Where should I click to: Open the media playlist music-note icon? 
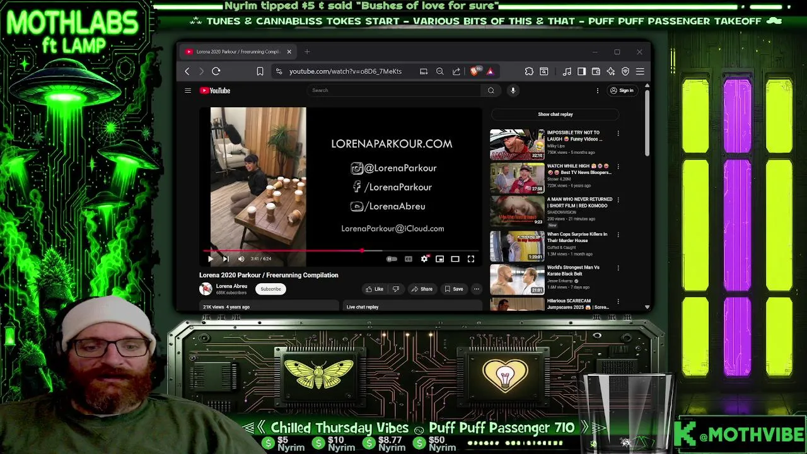(x=567, y=71)
